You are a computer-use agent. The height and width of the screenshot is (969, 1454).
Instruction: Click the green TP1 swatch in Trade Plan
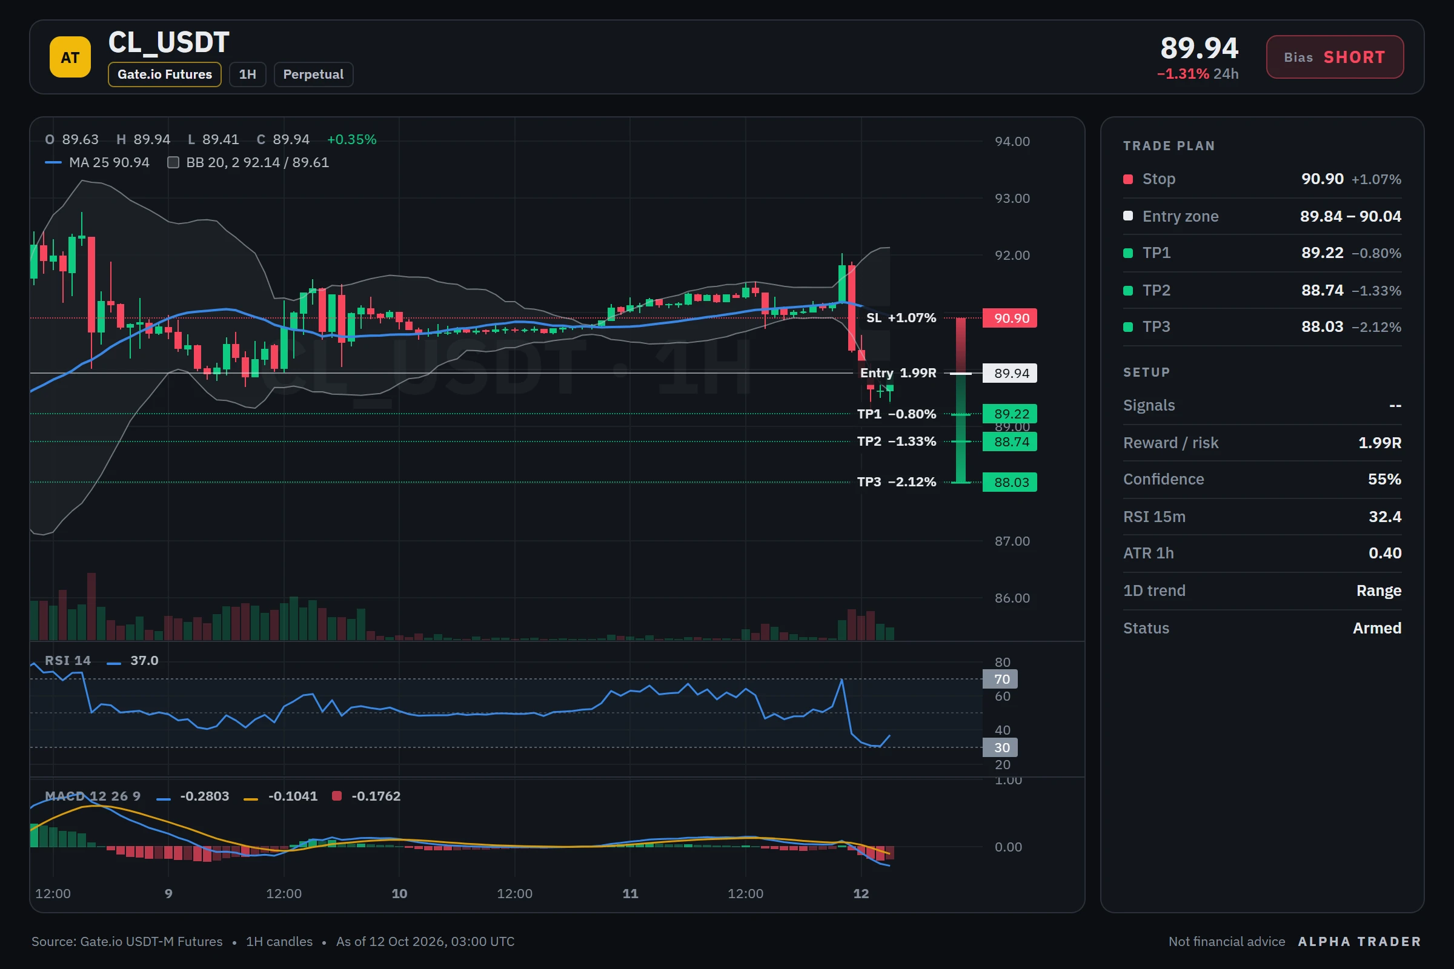(1127, 253)
